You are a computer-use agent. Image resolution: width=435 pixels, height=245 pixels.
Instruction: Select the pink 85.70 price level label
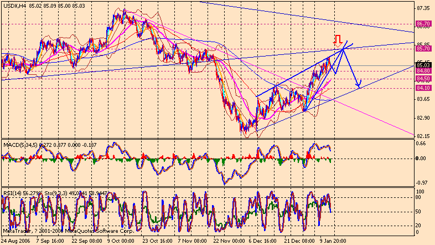click(423, 49)
